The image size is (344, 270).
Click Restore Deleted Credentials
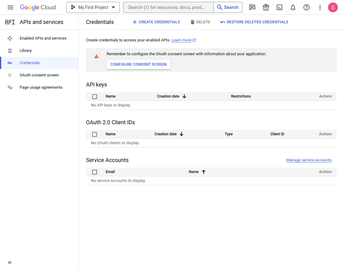[x=255, y=22]
